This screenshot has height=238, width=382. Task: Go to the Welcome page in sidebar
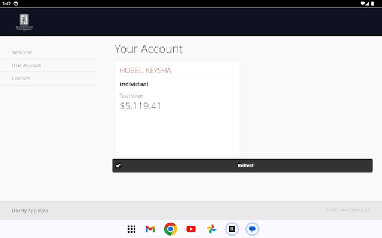[x=22, y=52]
